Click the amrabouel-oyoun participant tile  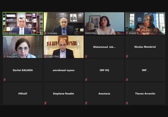pos(63,70)
